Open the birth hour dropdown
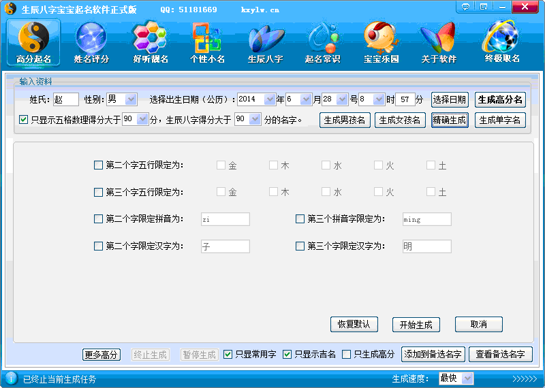 (x=379, y=99)
